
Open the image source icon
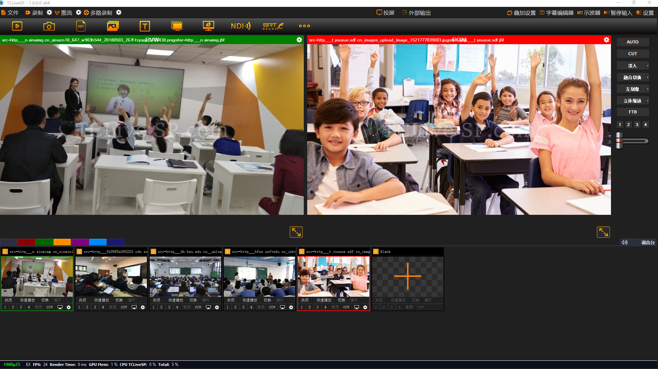pyautogui.click(x=113, y=26)
